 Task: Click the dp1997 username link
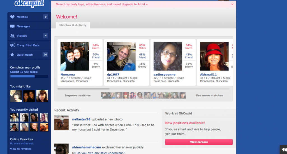pos(113,74)
